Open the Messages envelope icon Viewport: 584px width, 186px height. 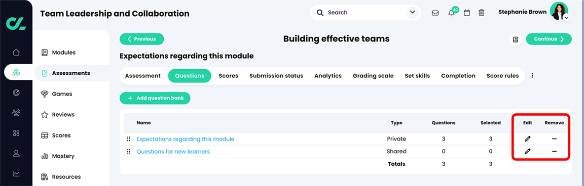click(x=435, y=13)
